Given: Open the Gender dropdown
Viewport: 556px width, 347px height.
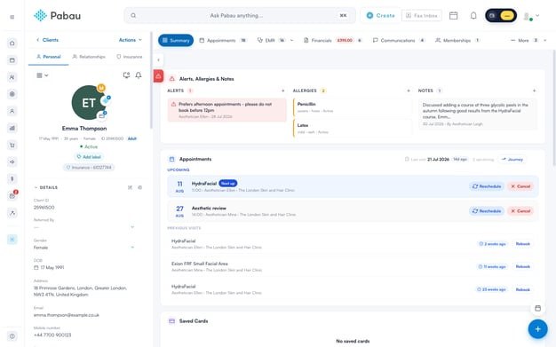Looking at the screenshot, I should pyautogui.click(x=83, y=248).
